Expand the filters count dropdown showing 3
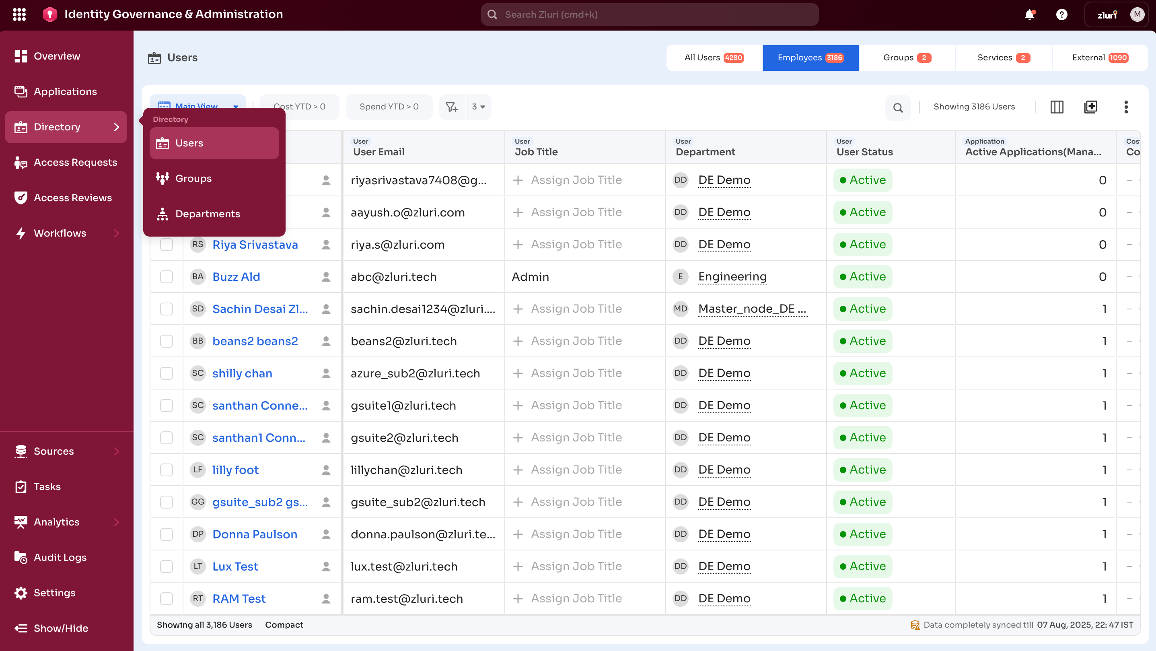 coord(478,107)
